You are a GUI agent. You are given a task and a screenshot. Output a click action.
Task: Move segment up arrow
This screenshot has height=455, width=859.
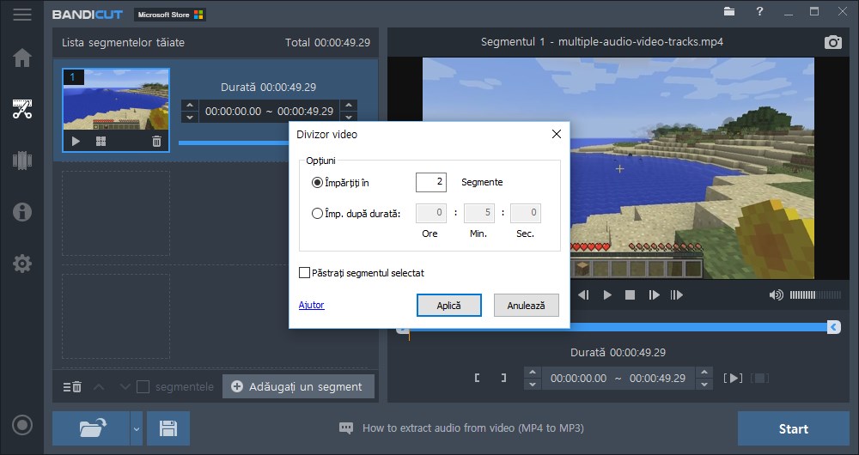pyautogui.click(x=99, y=386)
